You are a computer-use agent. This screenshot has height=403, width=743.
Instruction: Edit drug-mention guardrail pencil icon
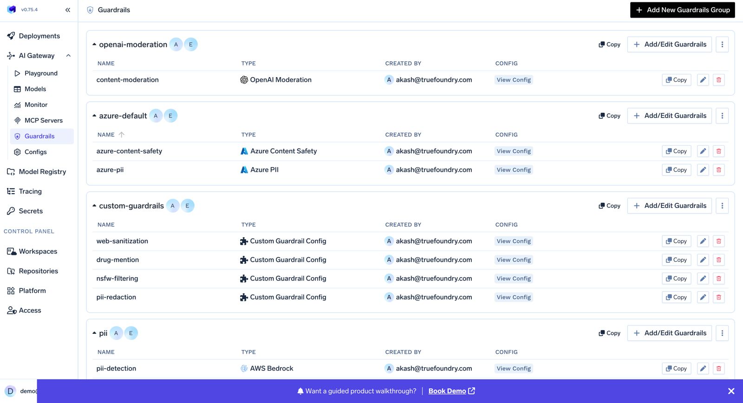(x=703, y=260)
